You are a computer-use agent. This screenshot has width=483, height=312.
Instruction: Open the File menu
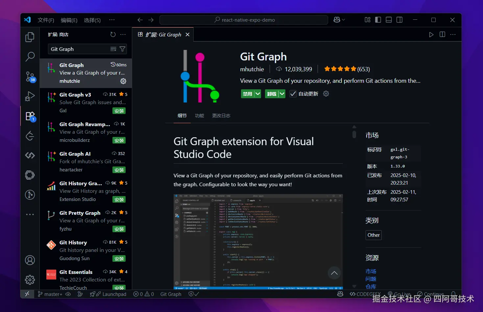tap(46, 20)
